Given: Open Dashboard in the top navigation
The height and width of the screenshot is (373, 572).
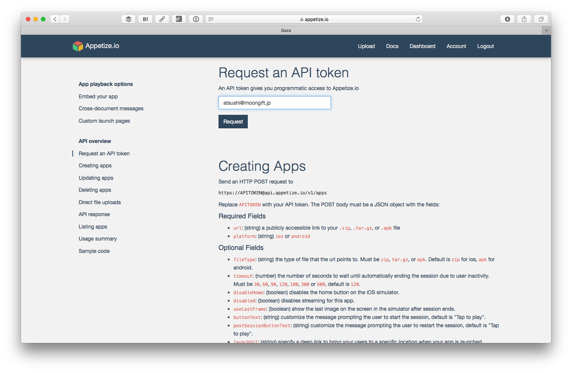Looking at the screenshot, I should tap(422, 46).
